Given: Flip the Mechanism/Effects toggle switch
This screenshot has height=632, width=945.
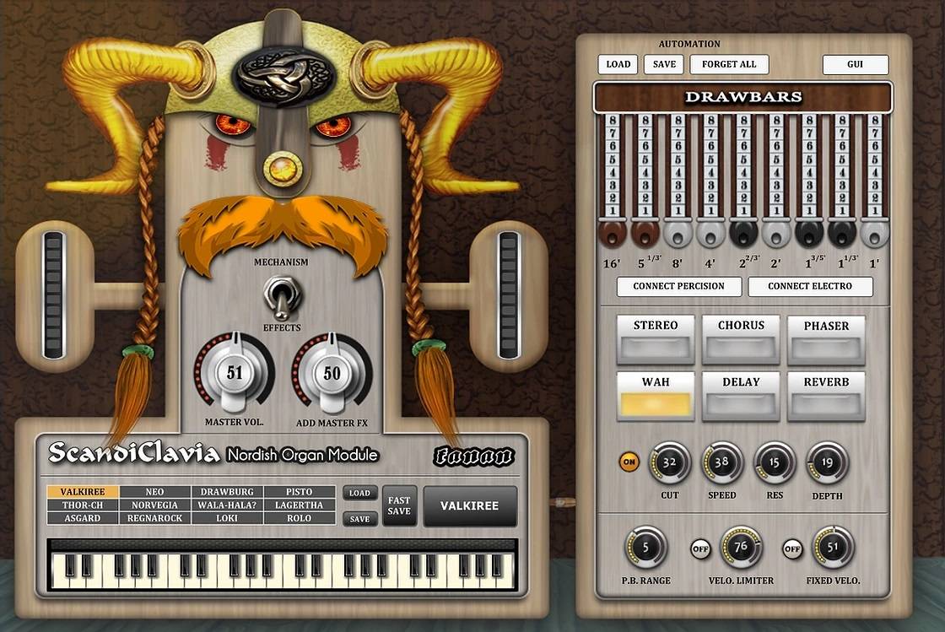Looking at the screenshot, I should click(275, 296).
